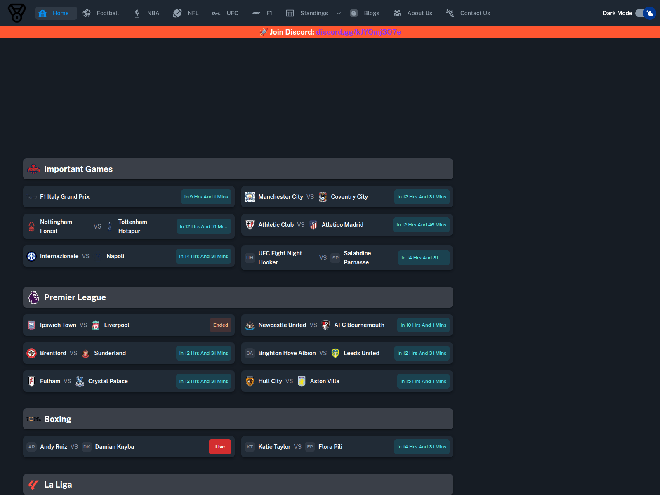Click the Standings table icon

tap(290, 13)
